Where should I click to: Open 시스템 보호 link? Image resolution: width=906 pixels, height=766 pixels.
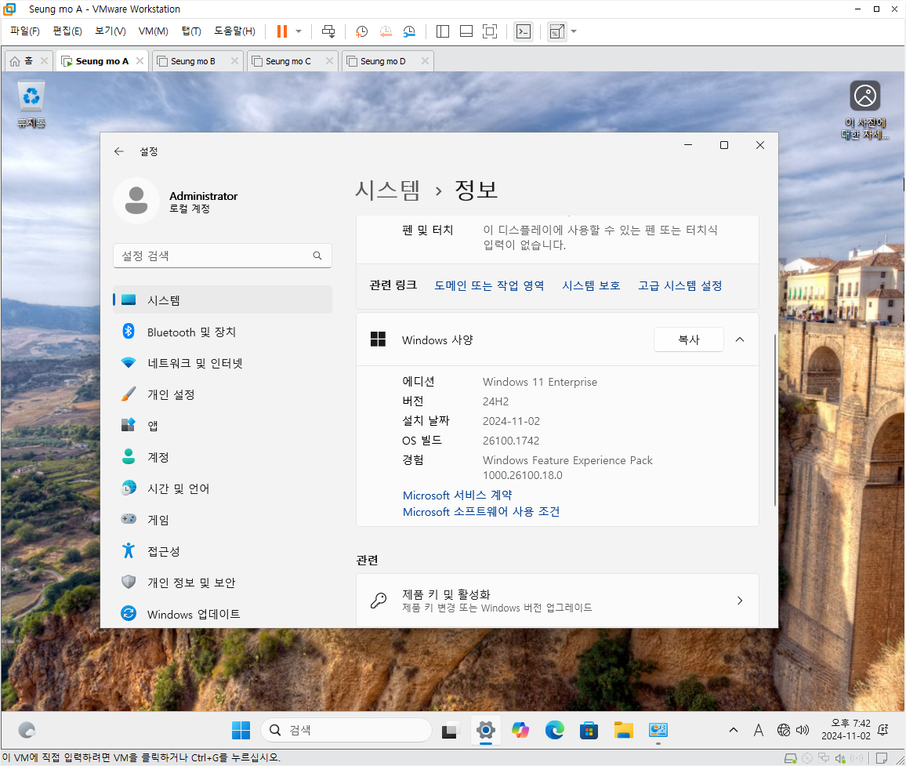[x=591, y=285]
